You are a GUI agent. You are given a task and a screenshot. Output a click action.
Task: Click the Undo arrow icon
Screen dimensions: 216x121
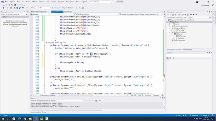[x=23, y=8]
